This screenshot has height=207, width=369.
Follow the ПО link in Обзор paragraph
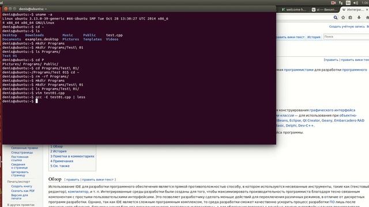coord(332,202)
